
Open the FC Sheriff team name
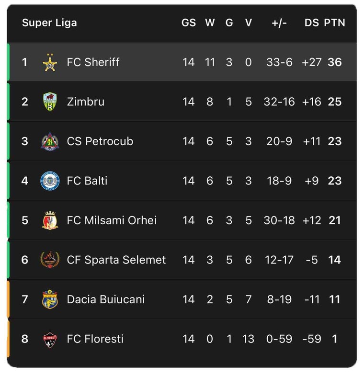tap(93, 62)
